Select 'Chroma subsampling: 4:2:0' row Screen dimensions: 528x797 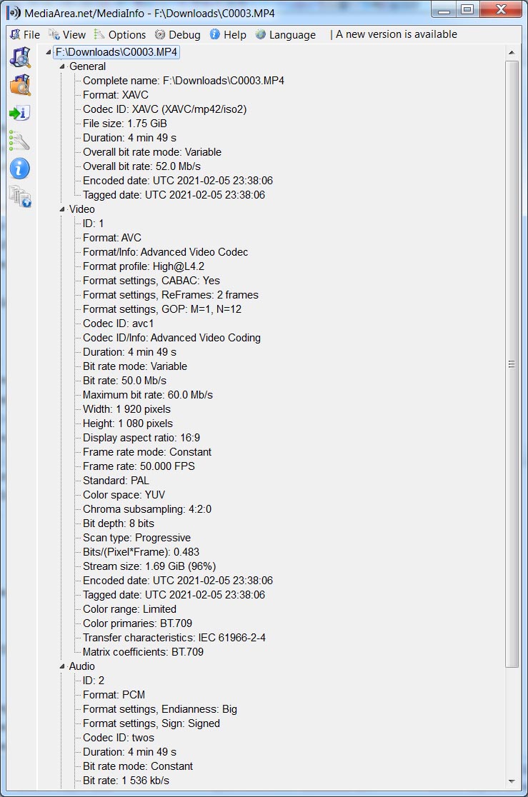147,508
